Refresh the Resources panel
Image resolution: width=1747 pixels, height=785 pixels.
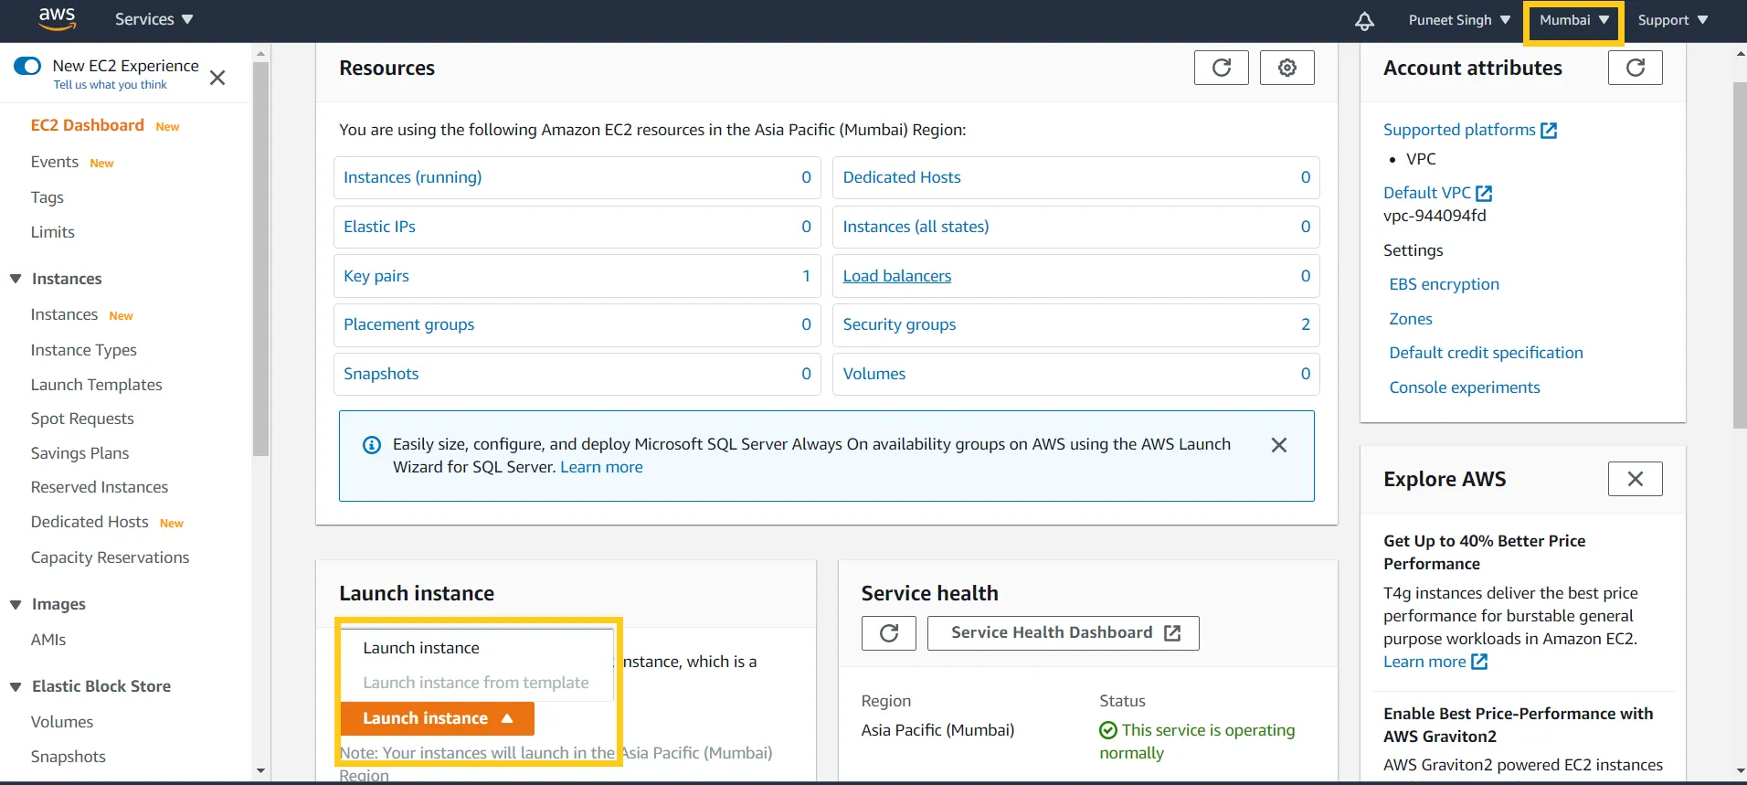pyautogui.click(x=1221, y=68)
